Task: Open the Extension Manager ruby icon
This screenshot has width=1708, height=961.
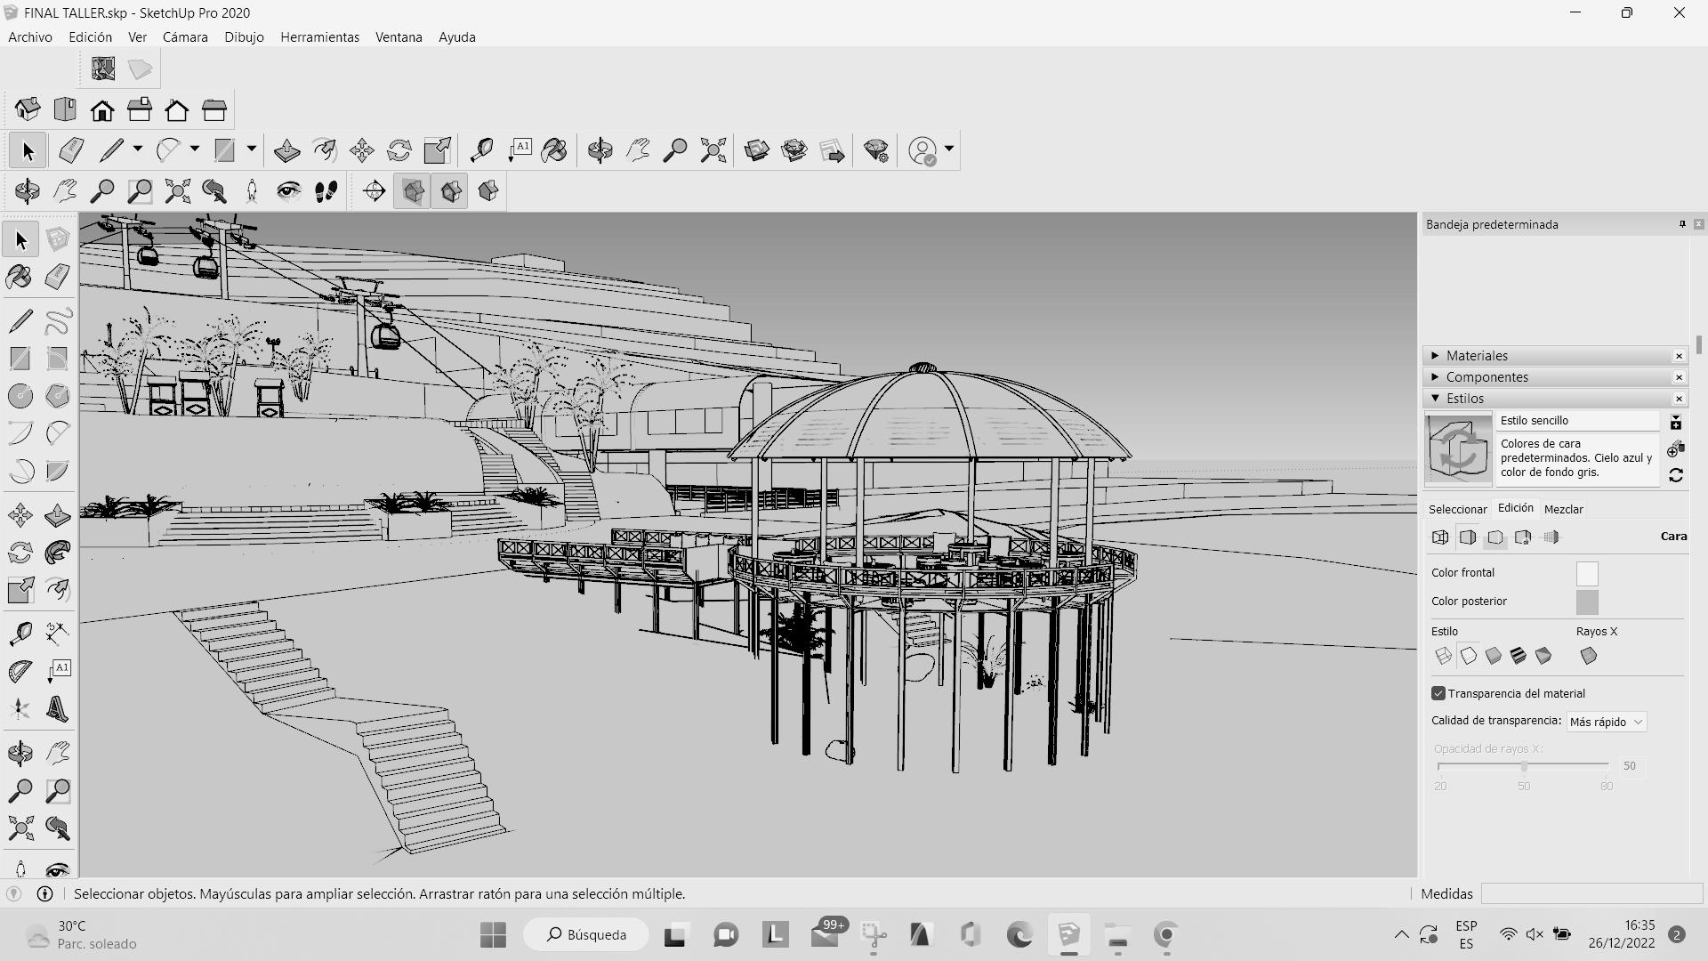Action: coord(876,150)
